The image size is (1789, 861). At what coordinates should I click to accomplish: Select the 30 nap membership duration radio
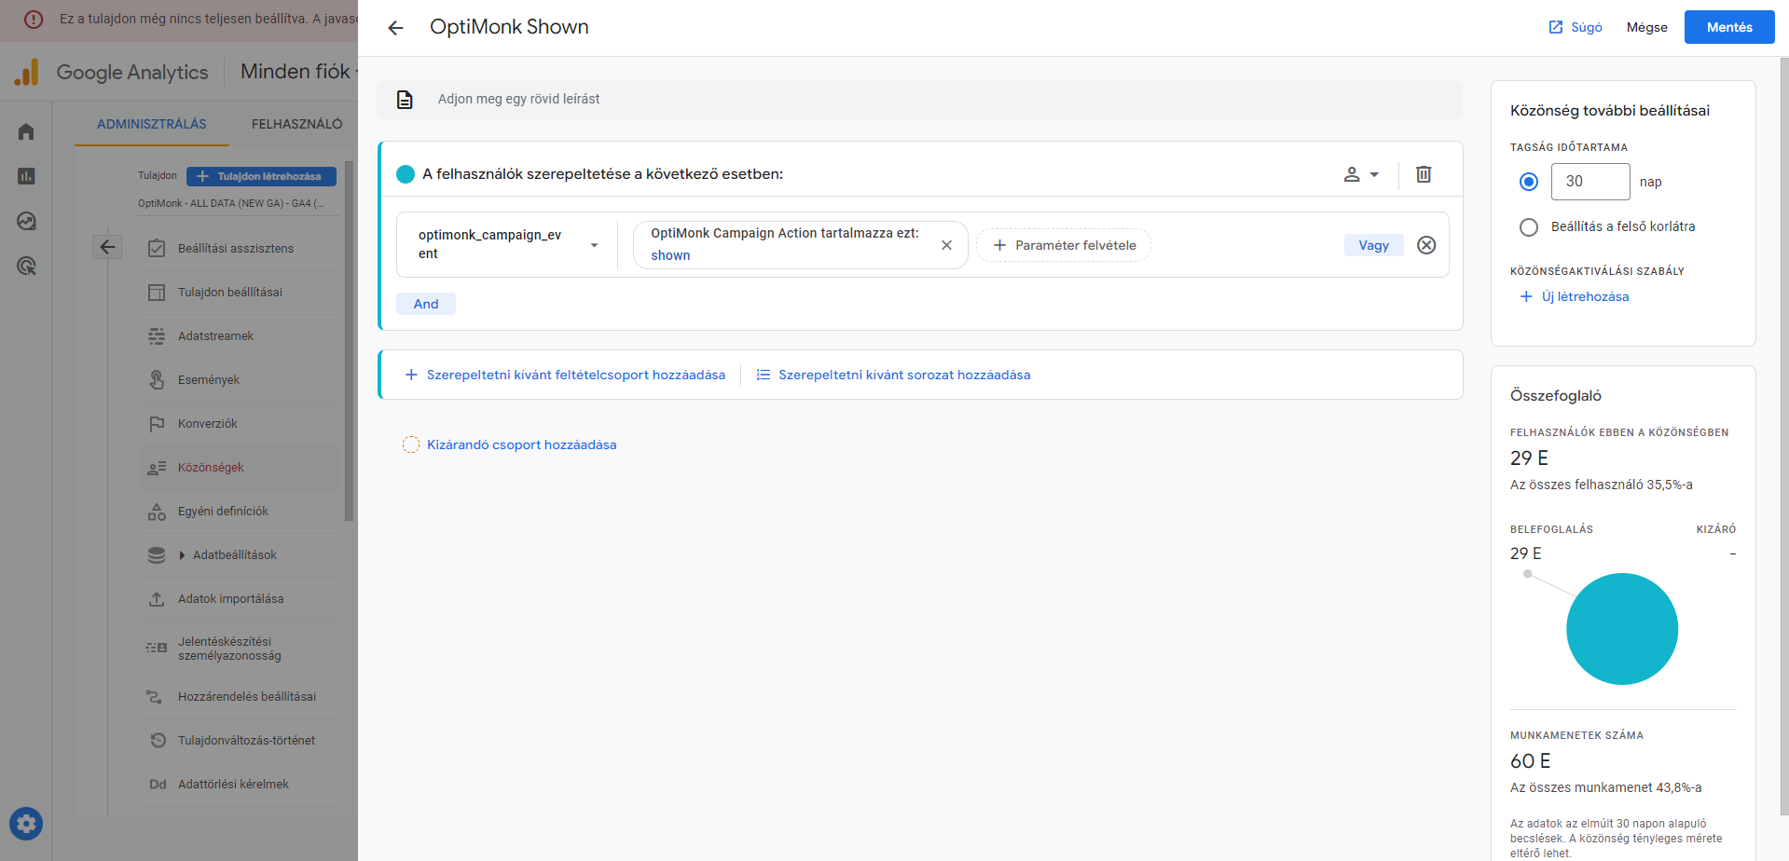pyautogui.click(x=1529, y=182)
